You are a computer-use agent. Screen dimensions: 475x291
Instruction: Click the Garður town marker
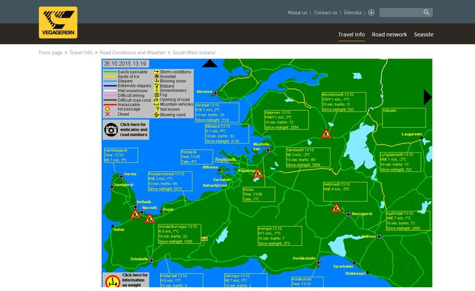[121, 176]
